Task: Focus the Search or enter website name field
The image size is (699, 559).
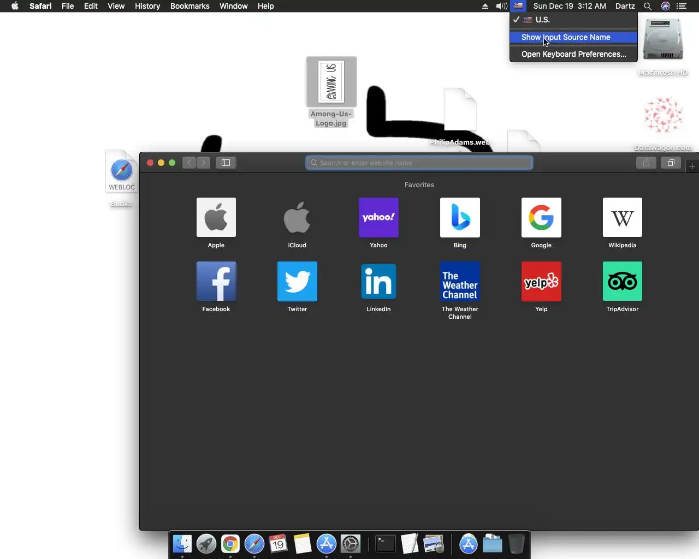Action: (x=419, y=163)
